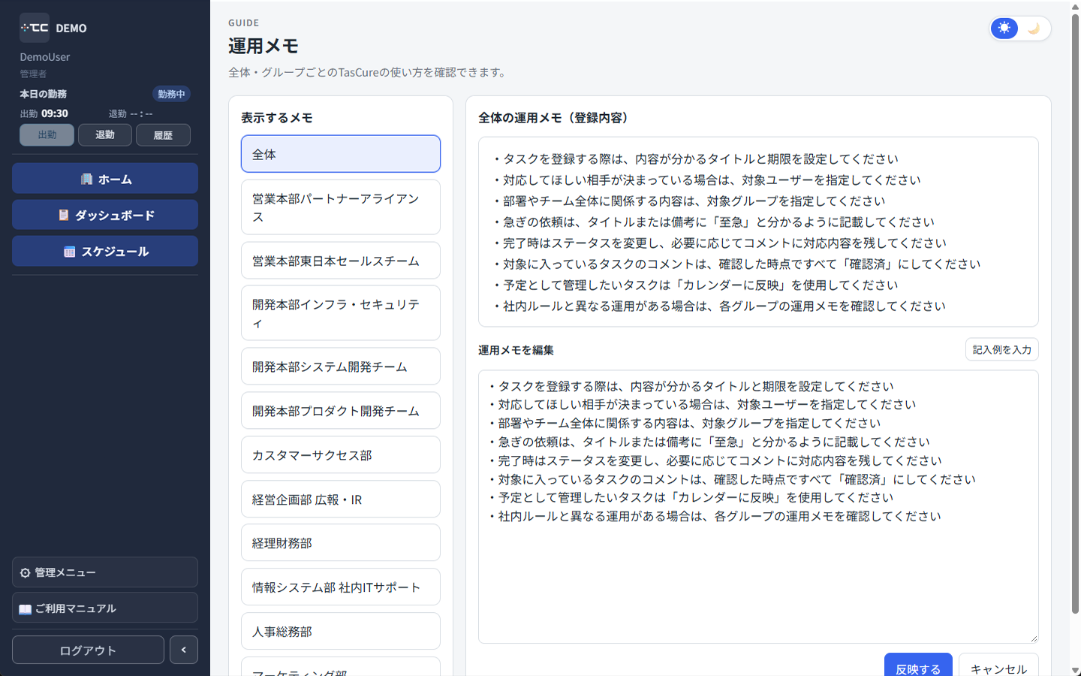Open ホーム in the sidebar

click(x=105, y=178)
